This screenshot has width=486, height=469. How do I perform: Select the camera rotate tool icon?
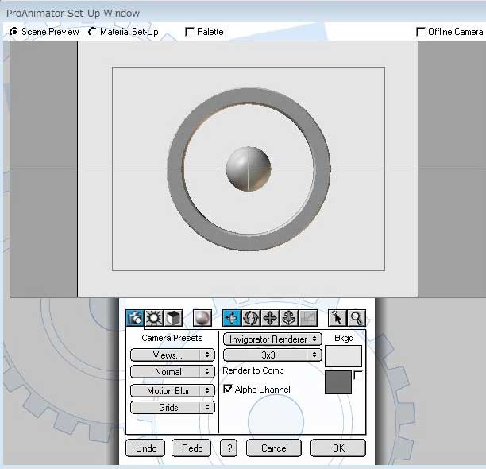pyautogui.click(x=251, y=318)
